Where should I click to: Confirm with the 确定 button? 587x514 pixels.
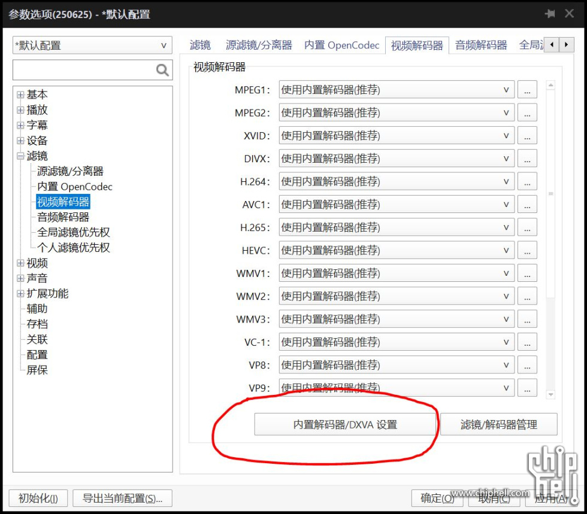437,498
